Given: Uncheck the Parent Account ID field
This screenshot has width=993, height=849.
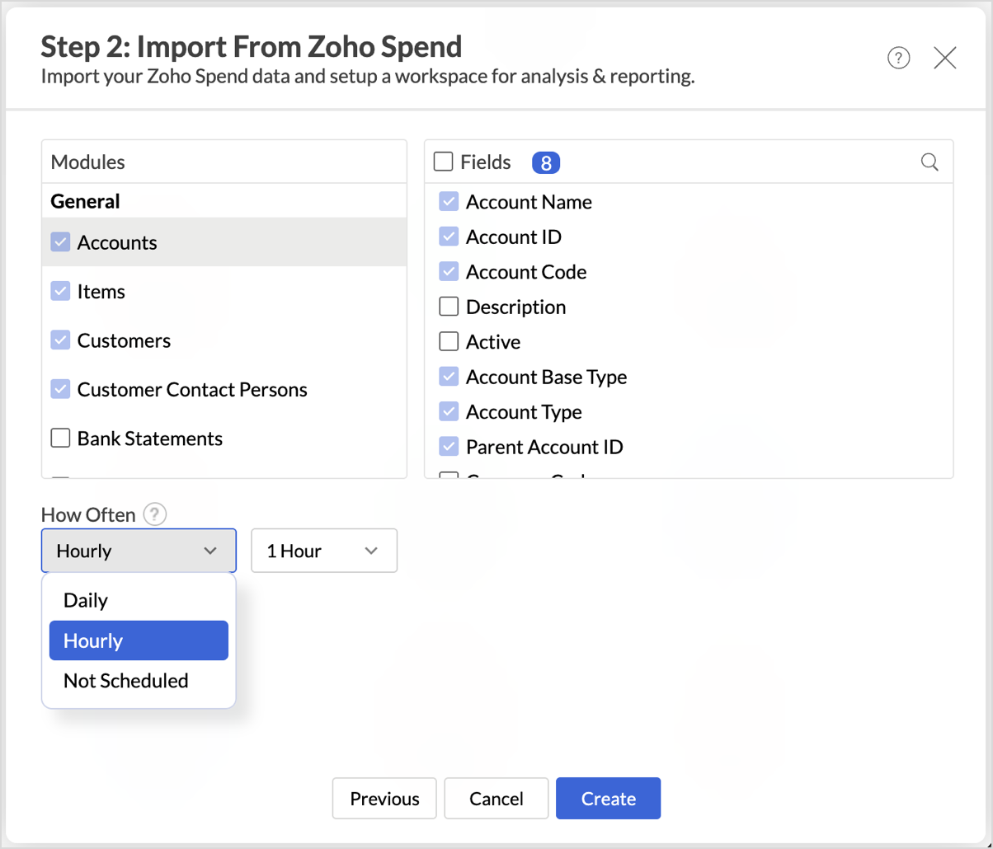Looking at the screenshot, I should pyautogui.click(x=449, y=447).
